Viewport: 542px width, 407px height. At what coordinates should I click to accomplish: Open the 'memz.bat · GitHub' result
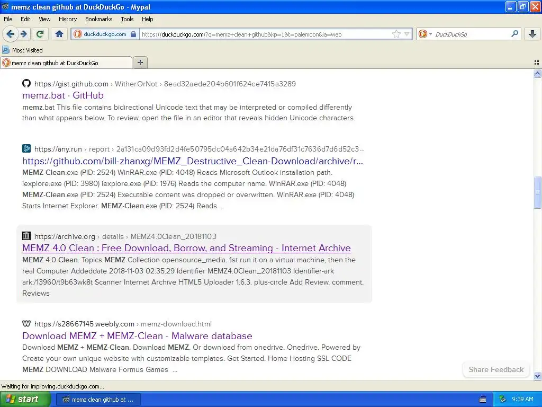63,95
